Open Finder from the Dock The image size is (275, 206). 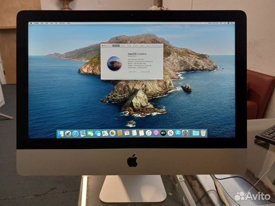point(61,134)
